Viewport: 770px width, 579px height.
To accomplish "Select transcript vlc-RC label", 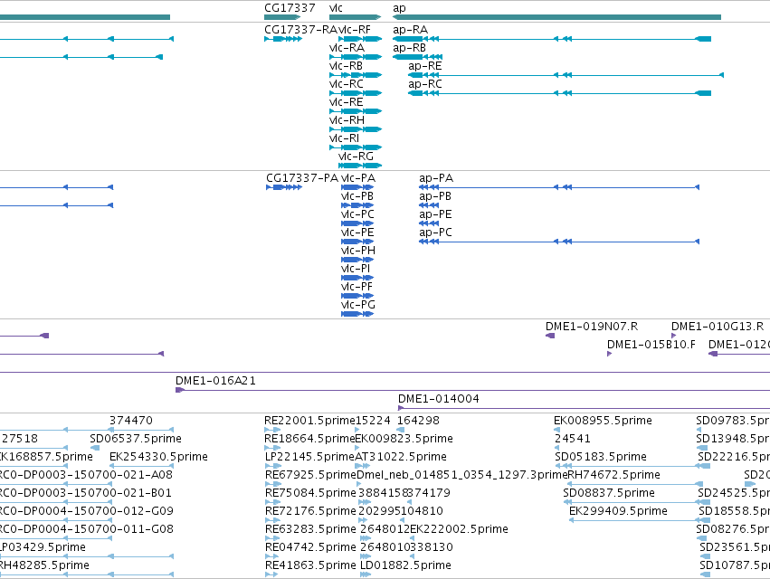I will point(347,84).
